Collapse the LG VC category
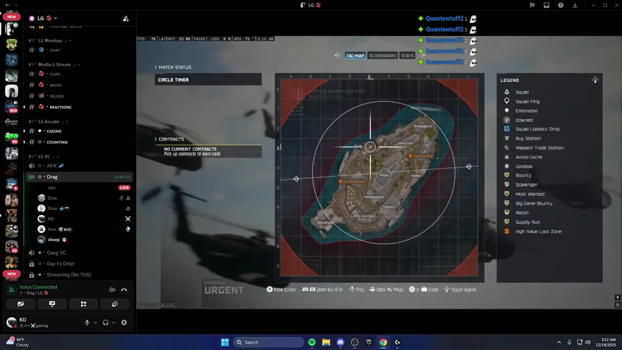The image size is (622, 350). (44, 157)
